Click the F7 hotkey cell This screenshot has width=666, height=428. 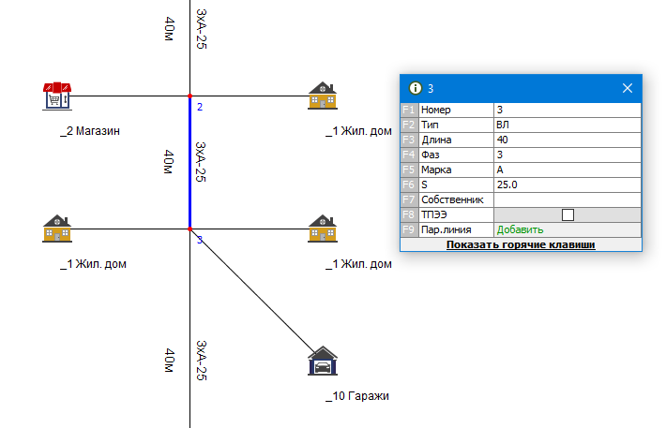(409, 199)
